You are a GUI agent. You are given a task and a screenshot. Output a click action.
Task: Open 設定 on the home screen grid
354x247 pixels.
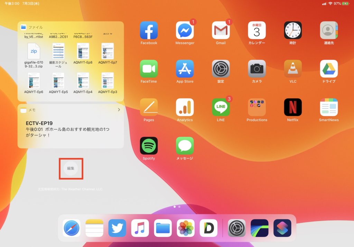[x=221, y=69]
